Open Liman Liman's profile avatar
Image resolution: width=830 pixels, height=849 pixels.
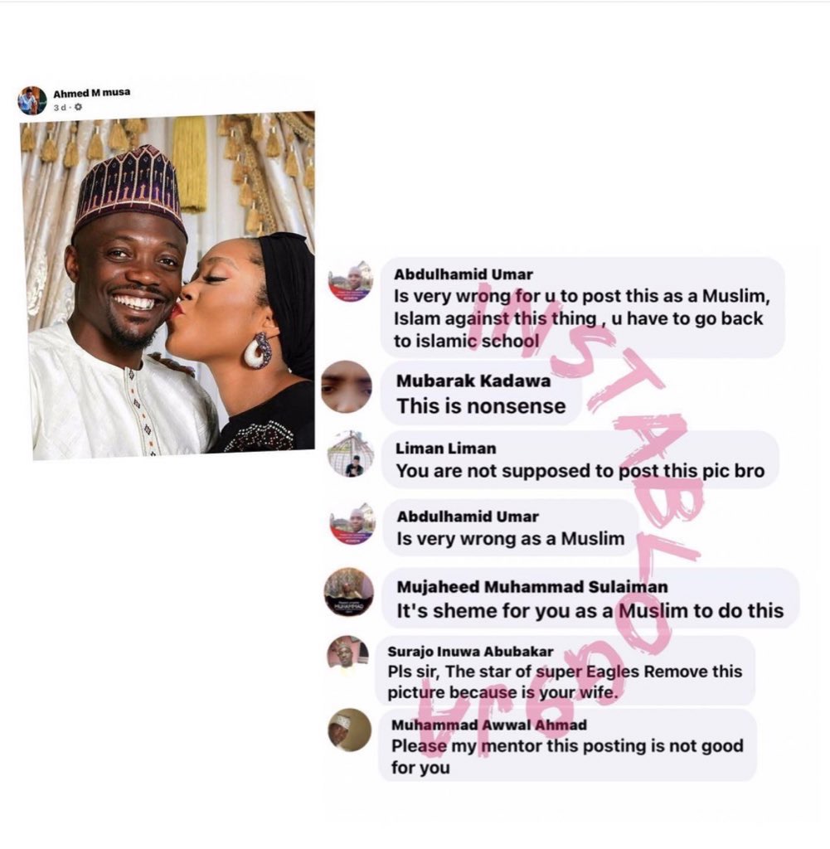[x=352, y=454]
